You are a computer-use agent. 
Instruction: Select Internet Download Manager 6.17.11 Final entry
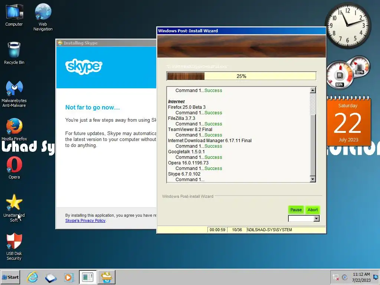210,141
